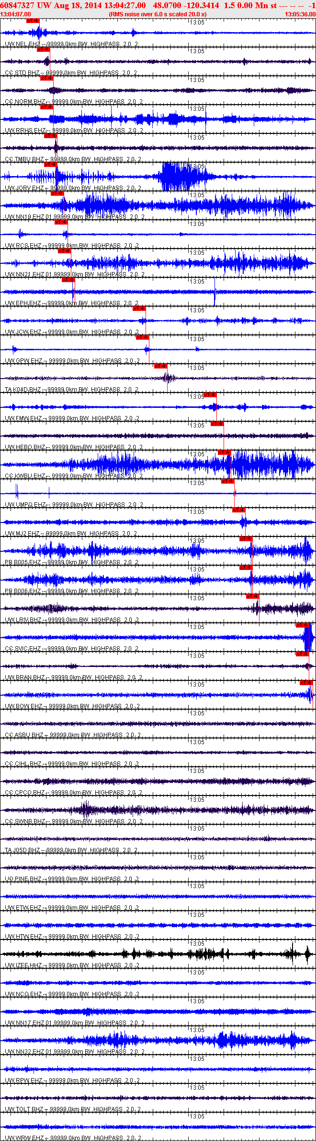Click end time 13:05:36.00 in header
Image resolution: width=316 pixels, height=1141 pixels.
tap(300, 14)
